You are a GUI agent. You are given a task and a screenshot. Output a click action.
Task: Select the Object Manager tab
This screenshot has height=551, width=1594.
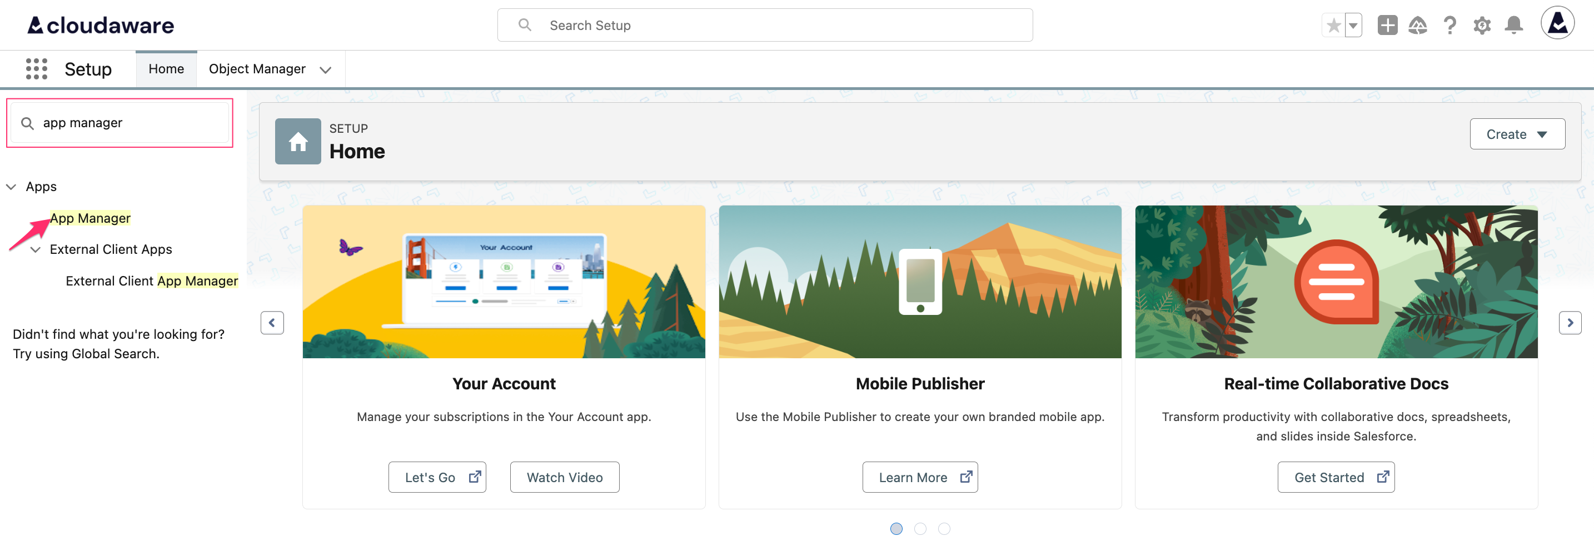(x=257, y=69)
